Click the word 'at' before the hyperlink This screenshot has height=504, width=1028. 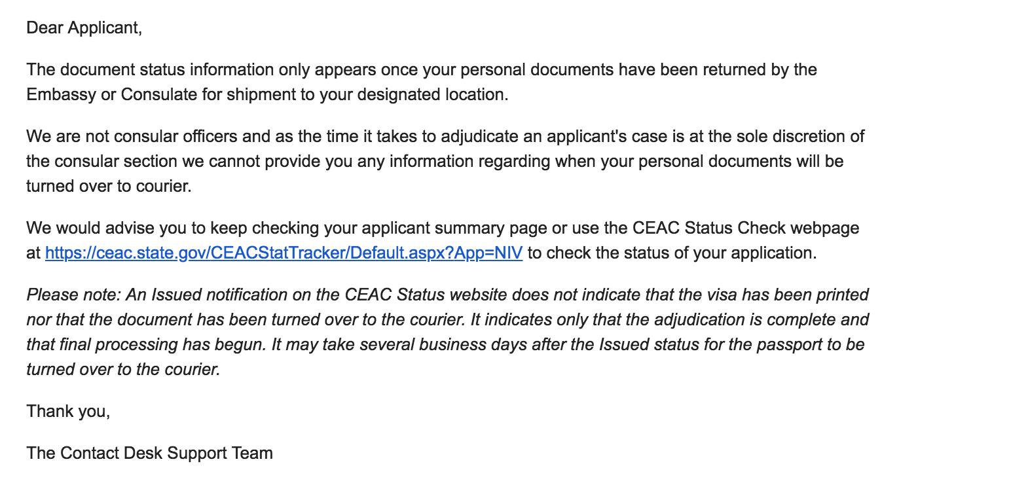click(x=33, y=253)
